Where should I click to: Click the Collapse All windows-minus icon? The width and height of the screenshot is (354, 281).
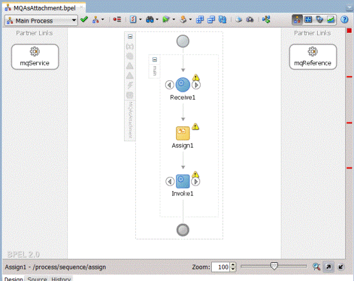(211, 20)
